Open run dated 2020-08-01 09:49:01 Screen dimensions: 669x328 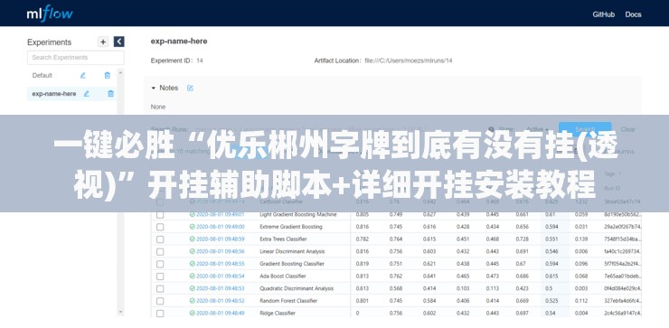coord(221,214)
